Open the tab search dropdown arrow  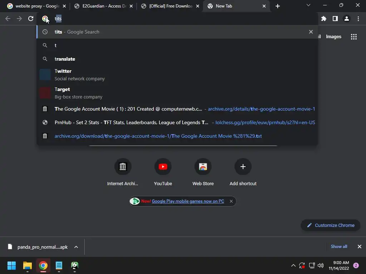click(308, 5)
